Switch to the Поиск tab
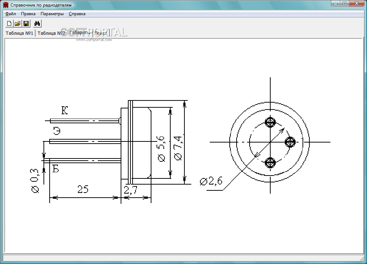 [x=101, y=33]
